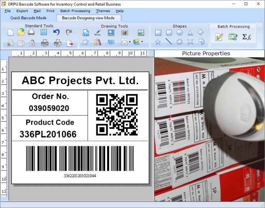Click the sigma formula icon
The image size is (265, 208).
[x=247, y=37]
